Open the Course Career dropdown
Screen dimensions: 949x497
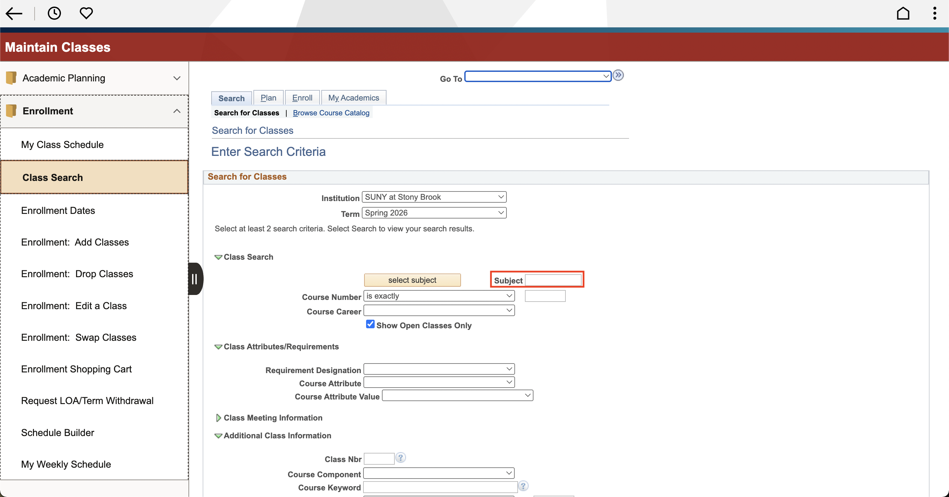[x=439, y=310]
